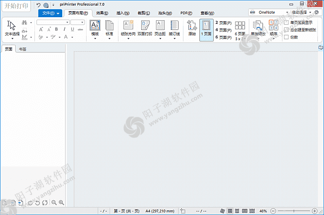Click the panel zoom out magnifier
Image resolution: width=324 pixels, height=215 pixels.
click(54, 203)
